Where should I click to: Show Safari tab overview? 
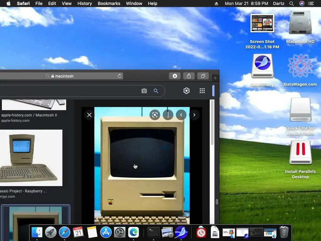coord(203,76)
